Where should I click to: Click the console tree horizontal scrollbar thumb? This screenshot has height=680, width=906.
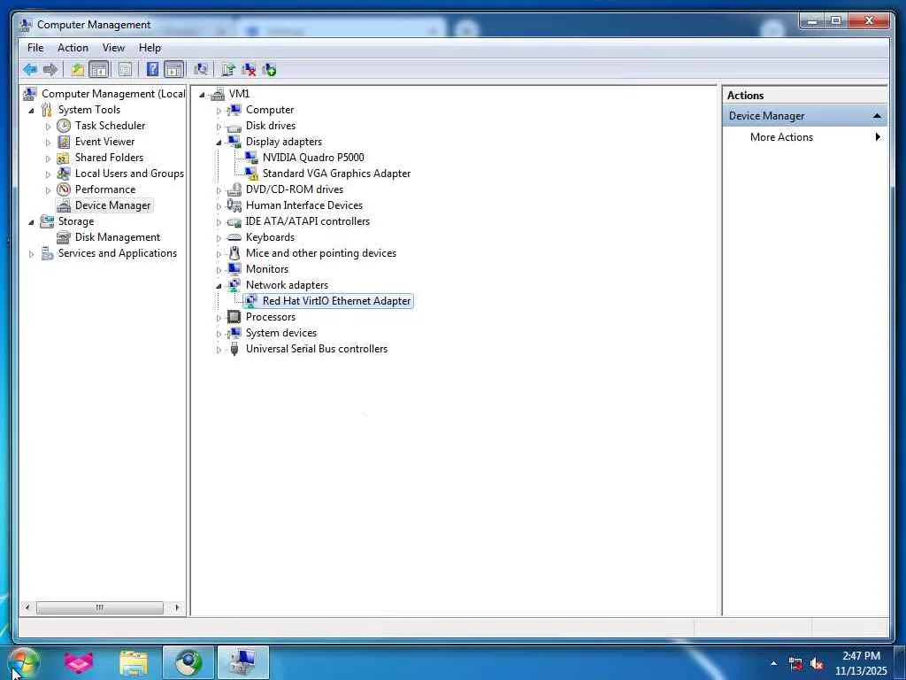pos(99,607)
